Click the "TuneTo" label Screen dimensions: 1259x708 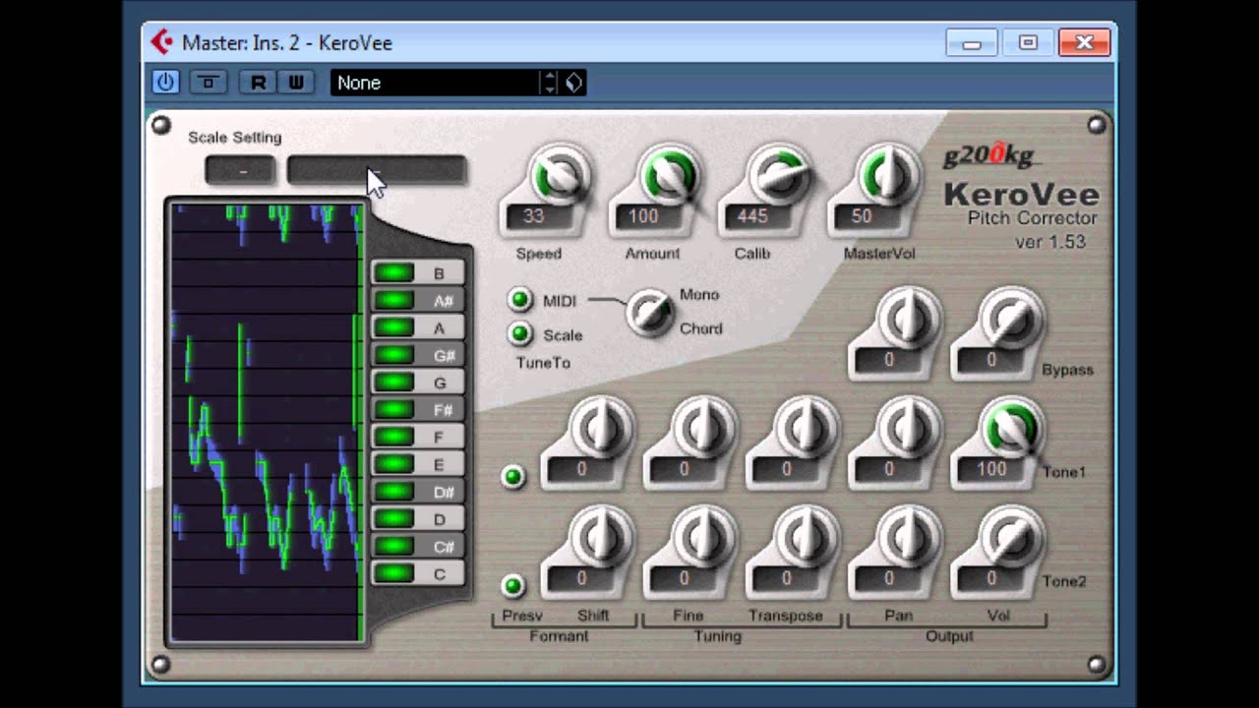tap(543, 363)
